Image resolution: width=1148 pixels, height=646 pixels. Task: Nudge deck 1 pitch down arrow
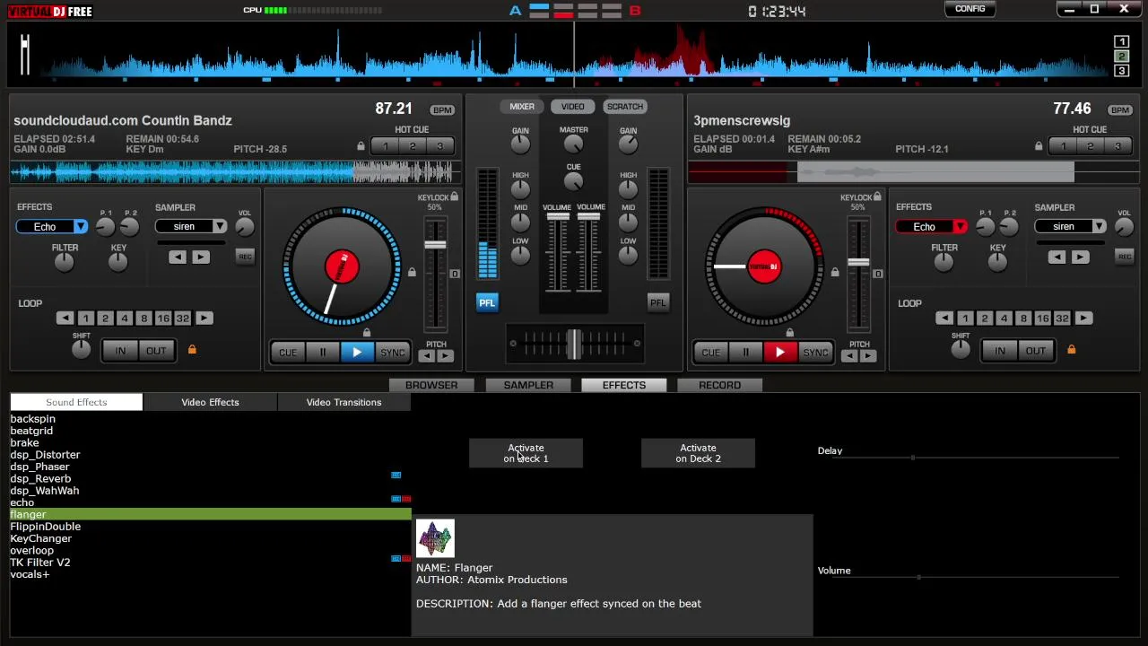[x=427, y=356]
